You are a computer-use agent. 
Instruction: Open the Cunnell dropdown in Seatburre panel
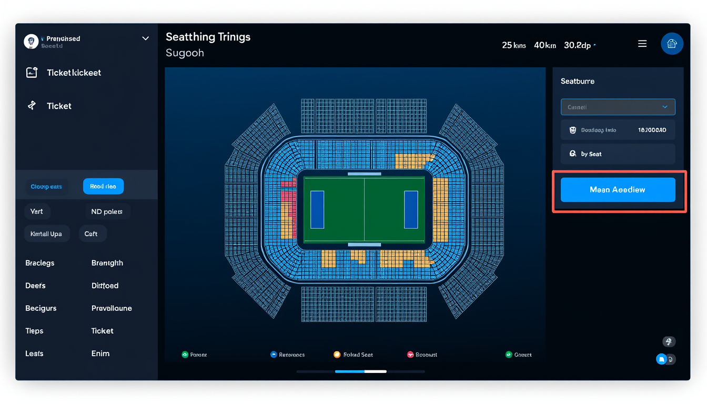[618, 107]
